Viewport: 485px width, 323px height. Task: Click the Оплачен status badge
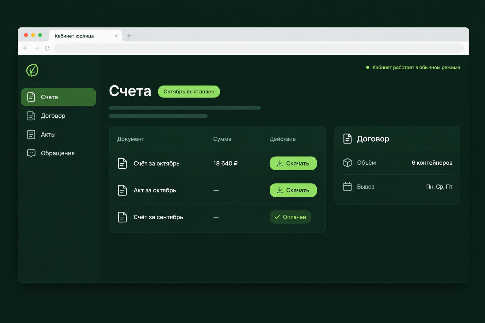[290, 217]
